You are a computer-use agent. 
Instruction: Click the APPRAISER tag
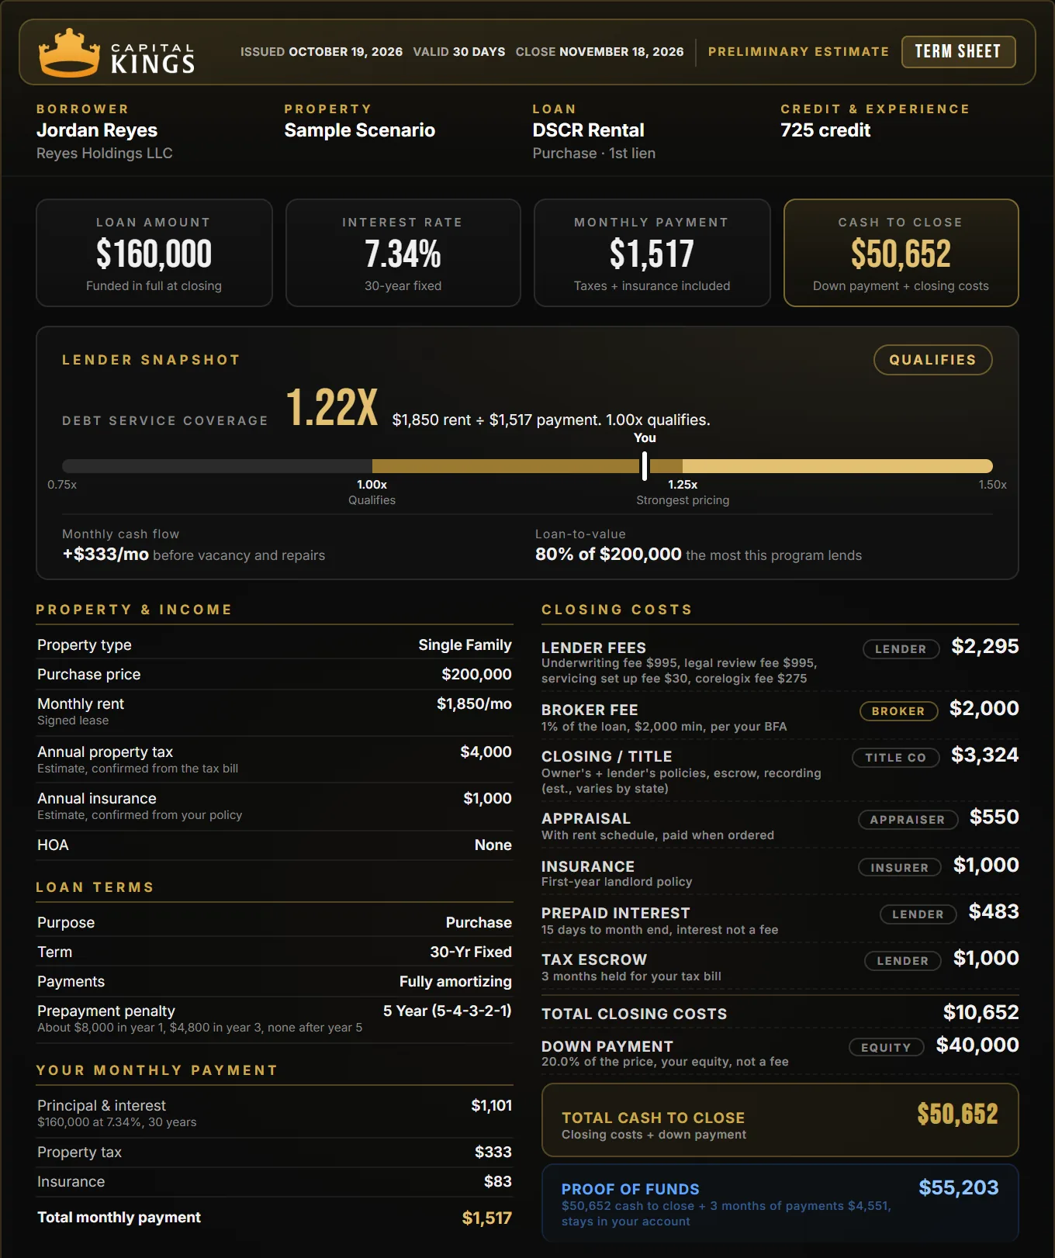pos(908,820)
